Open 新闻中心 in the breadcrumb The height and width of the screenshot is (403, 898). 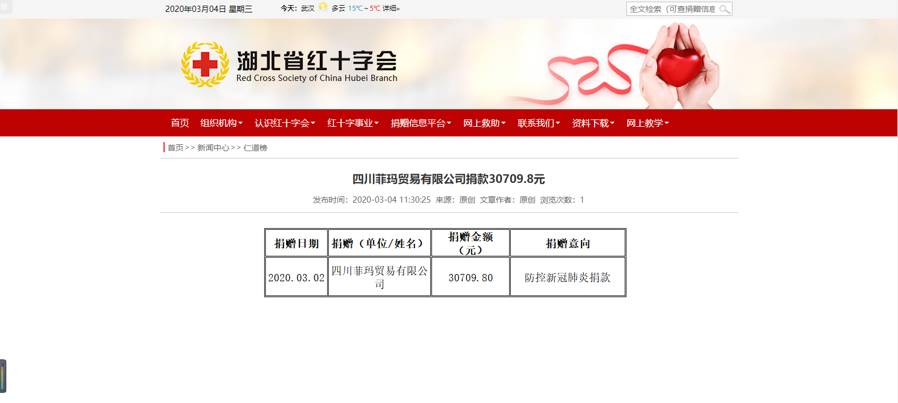(213, 148)
